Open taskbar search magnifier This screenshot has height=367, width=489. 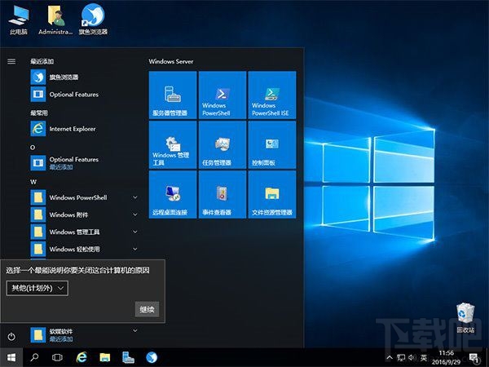point(34,358)
